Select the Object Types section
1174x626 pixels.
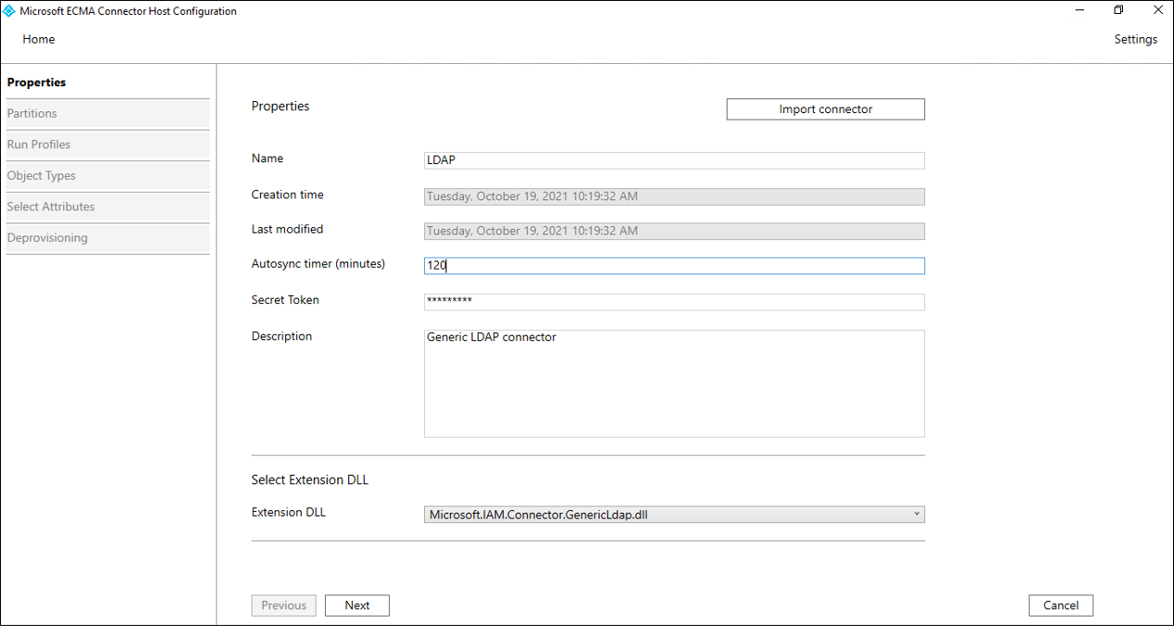point(42,176)
